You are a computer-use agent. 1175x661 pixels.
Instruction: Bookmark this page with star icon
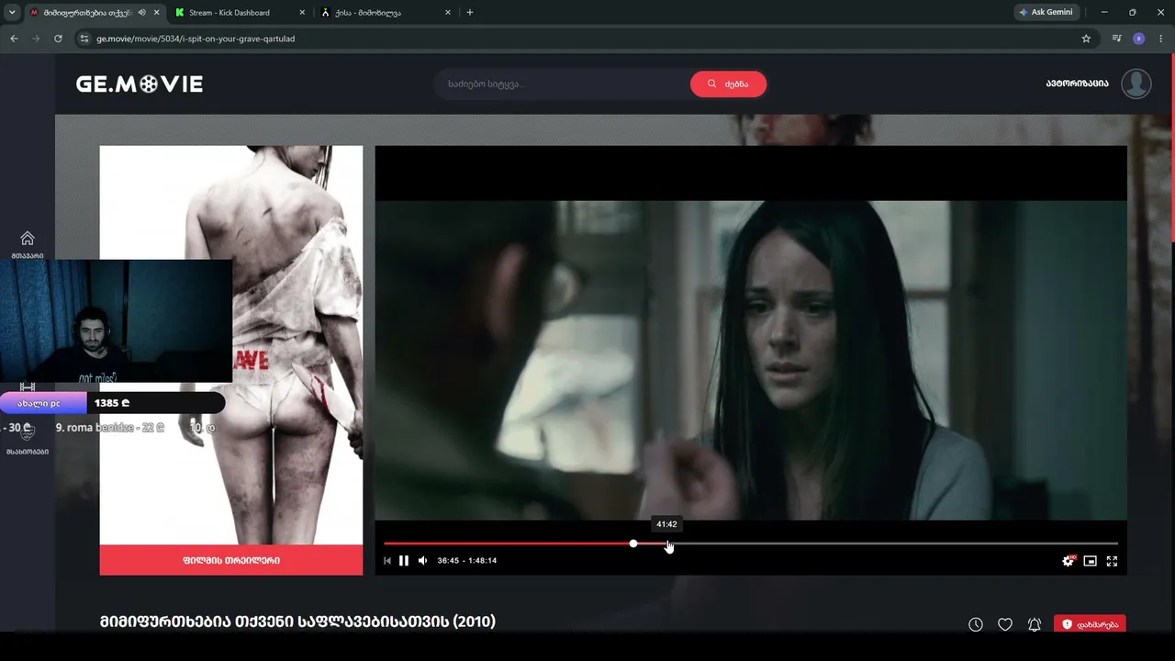tap(1086, 39)
